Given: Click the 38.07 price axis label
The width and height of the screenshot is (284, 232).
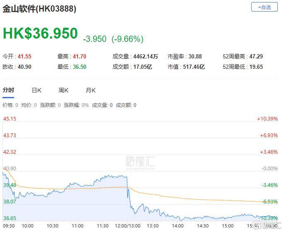Looking at the screenshot, I should pos(10,202).
